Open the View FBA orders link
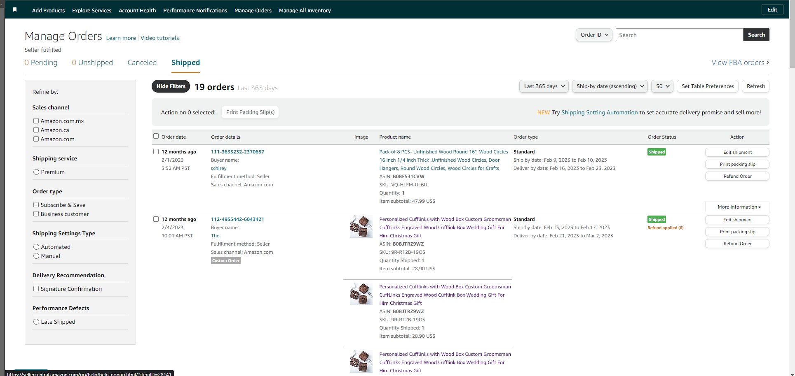 click(x=740, y=63)
